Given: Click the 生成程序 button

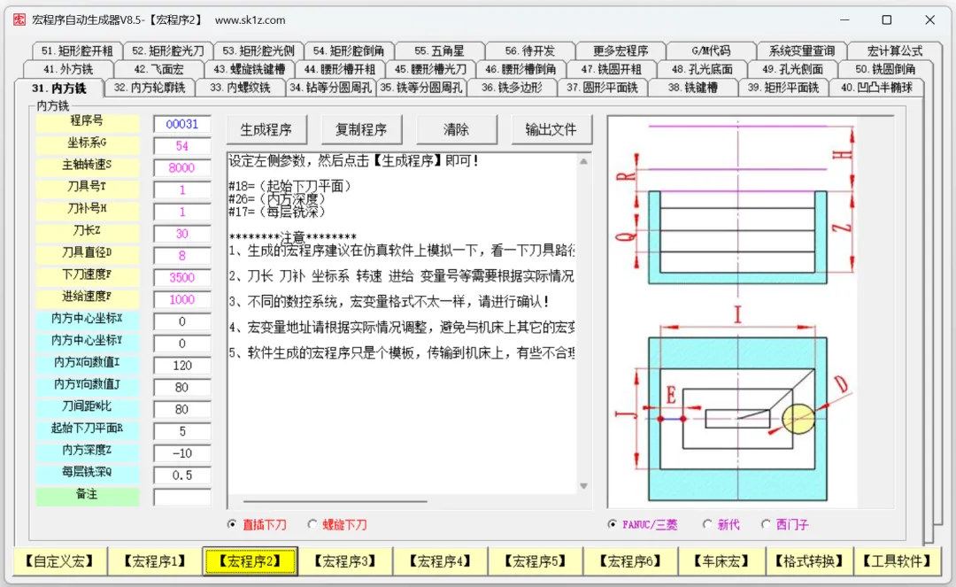Looking at the screenshot, I should pyautogui.click(x=266, y=129).
